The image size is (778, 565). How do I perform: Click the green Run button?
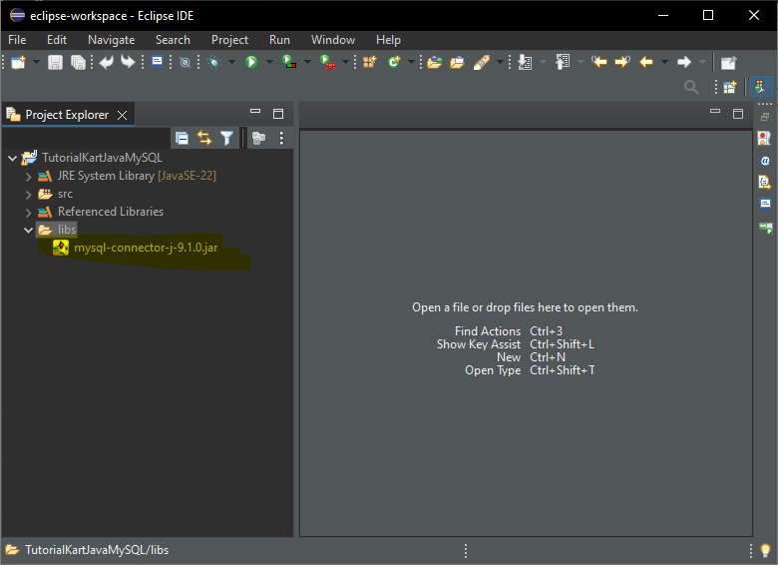pos(251,62)
